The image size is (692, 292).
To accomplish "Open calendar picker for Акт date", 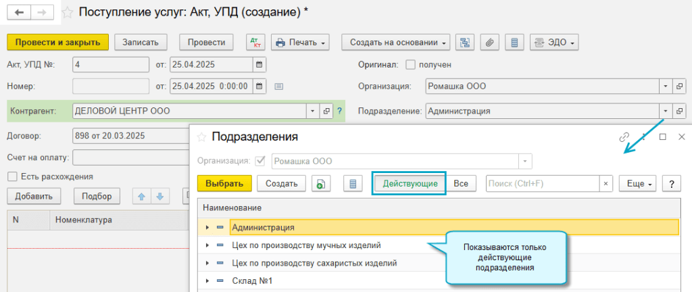I will click(258, 65).
